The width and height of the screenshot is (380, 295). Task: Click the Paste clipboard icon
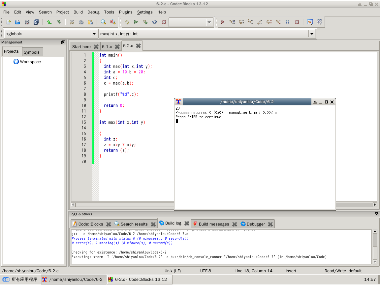click(90, 22)
